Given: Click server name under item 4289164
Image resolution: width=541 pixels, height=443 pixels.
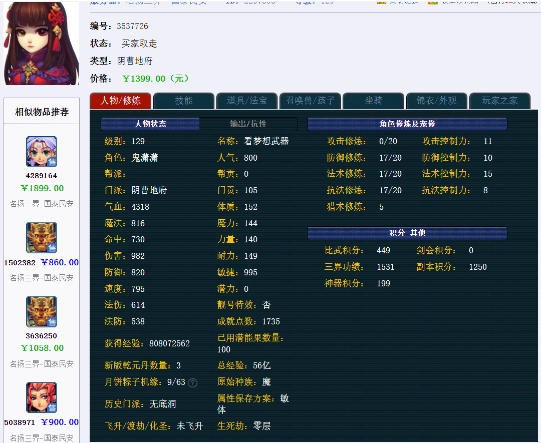Looking at the screenshot, I should [42, 204].
